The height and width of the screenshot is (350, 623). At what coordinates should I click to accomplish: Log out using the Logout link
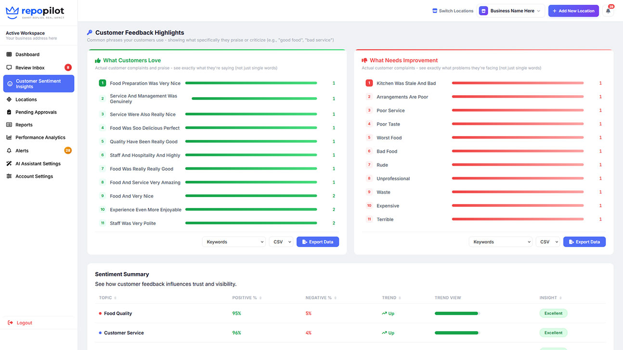pyautogui.click(x=20, y=323)
